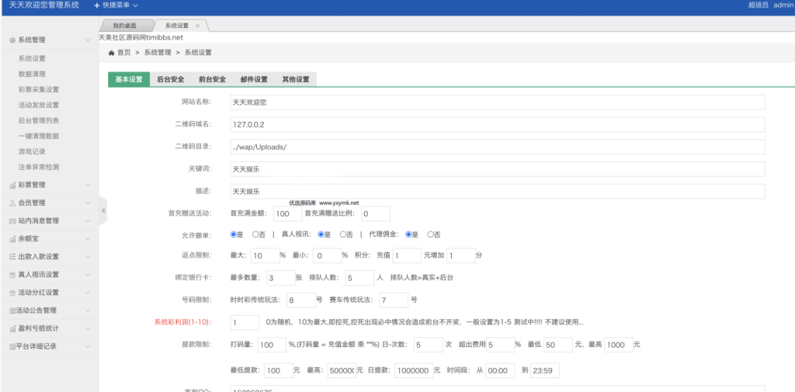Click the 最多数量 bank card input
The height and width of the screenshot is (392, 795).
pyautogui.click(x=281, y=278)
